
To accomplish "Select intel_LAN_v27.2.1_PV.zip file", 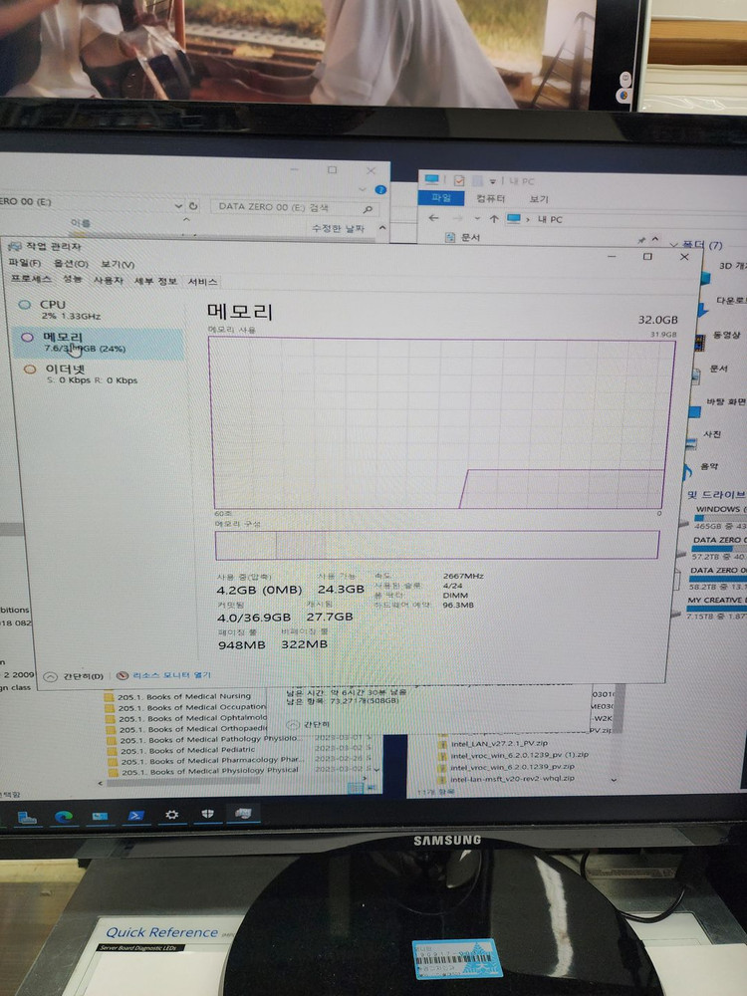I will point(494,744).
